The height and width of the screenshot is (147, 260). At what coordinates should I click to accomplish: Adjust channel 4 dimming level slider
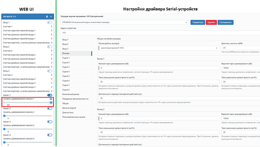coord(28,142)
